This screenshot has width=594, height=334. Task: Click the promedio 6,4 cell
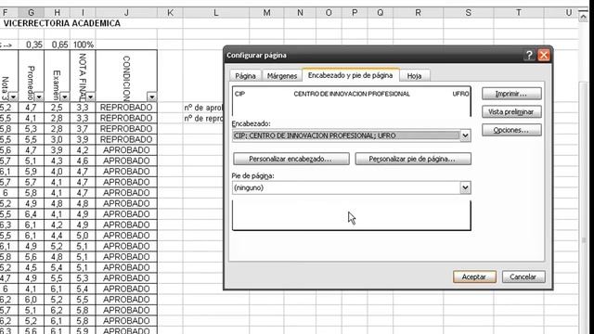tap(31, 214)
